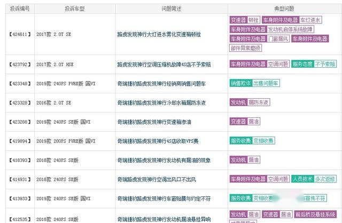Click the 投诉编号 column header

[x=20, y=9]
